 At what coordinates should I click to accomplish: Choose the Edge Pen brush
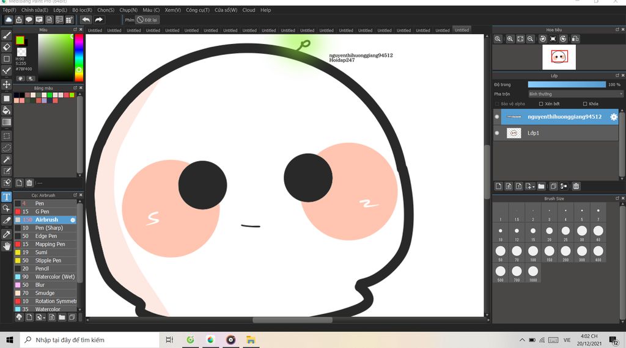pyautogui.click(x=45, y=236)
